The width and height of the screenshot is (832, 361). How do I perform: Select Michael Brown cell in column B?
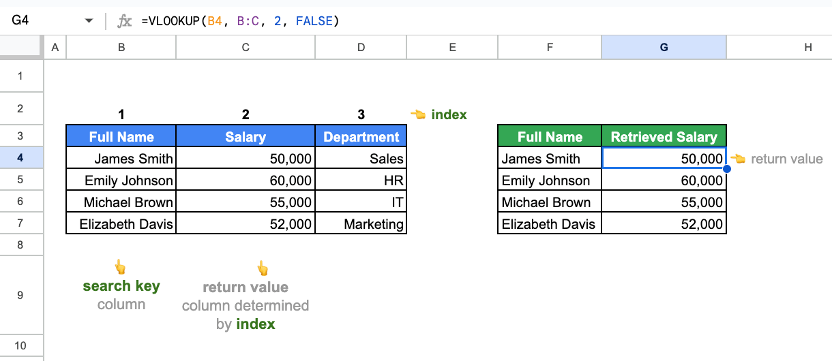pos(121,202)
